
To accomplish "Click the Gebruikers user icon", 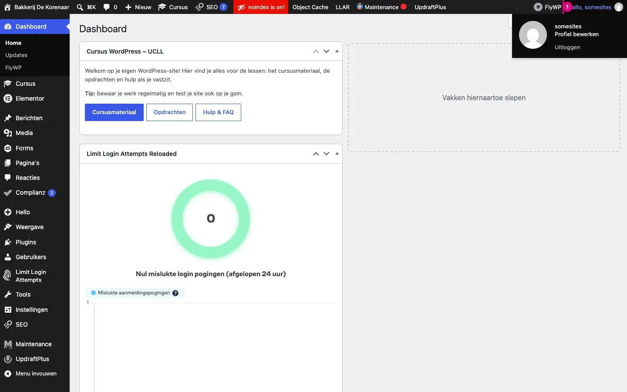I will 8,257.
